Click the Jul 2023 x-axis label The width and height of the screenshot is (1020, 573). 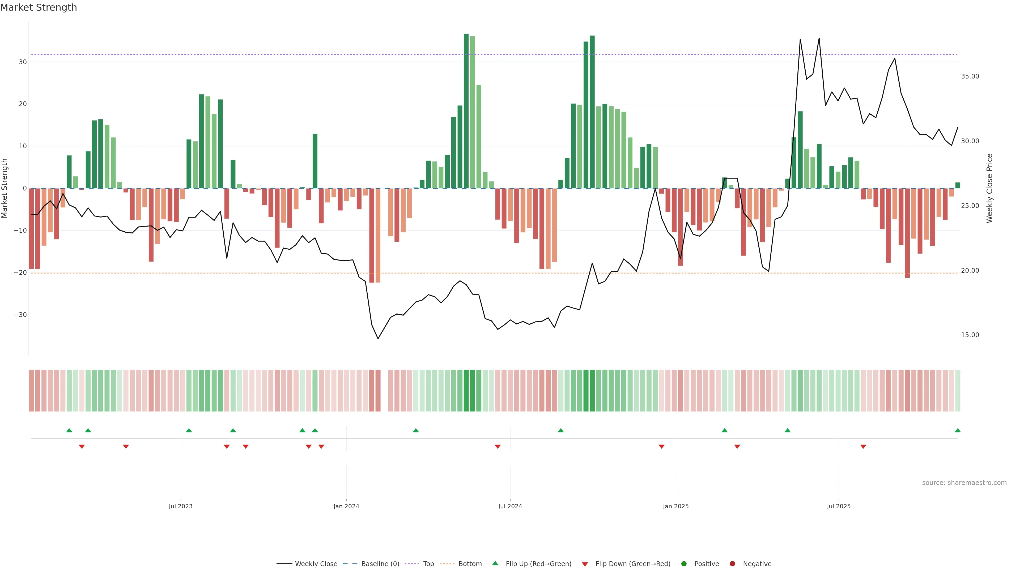[181, 506]
